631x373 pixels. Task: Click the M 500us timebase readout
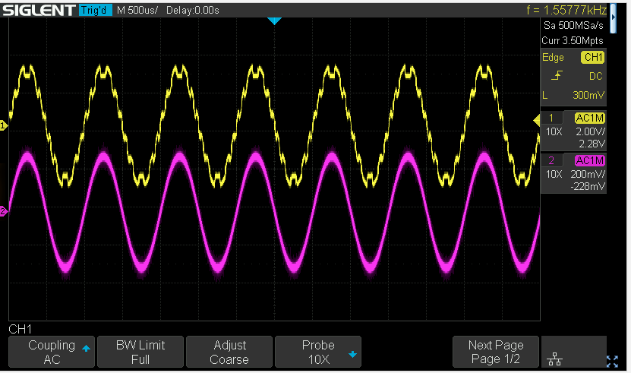(137, 10)
